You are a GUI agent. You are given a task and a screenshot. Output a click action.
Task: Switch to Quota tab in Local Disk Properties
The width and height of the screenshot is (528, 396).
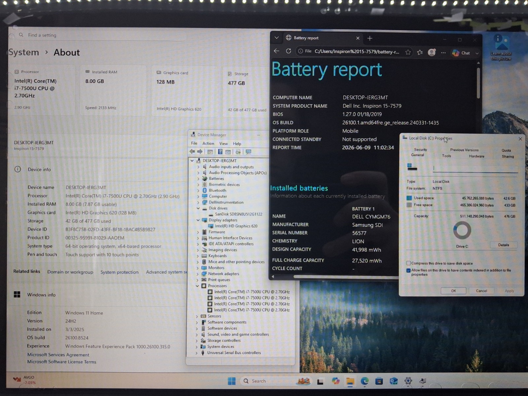coord(506,150)
